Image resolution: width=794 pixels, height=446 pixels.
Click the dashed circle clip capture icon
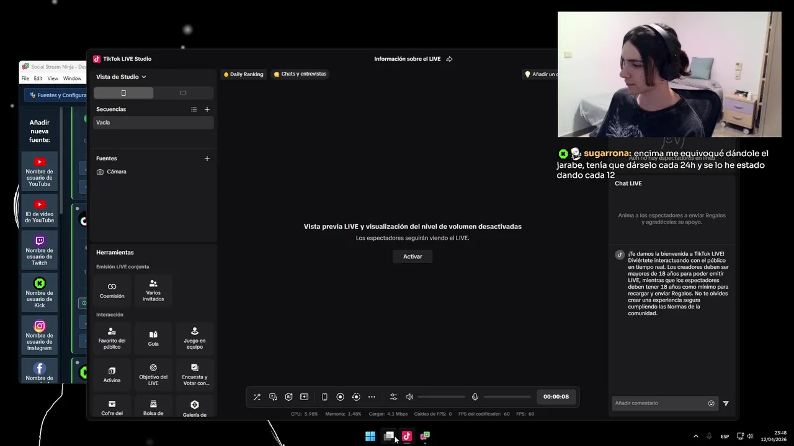[356, 397]
